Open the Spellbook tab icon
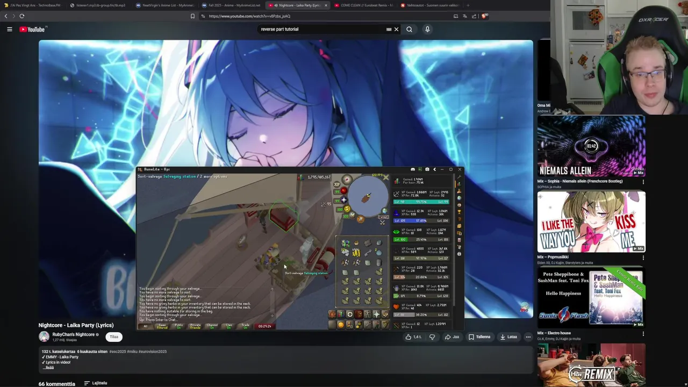This screenshot has width=688, height=387. click(385, 314)
